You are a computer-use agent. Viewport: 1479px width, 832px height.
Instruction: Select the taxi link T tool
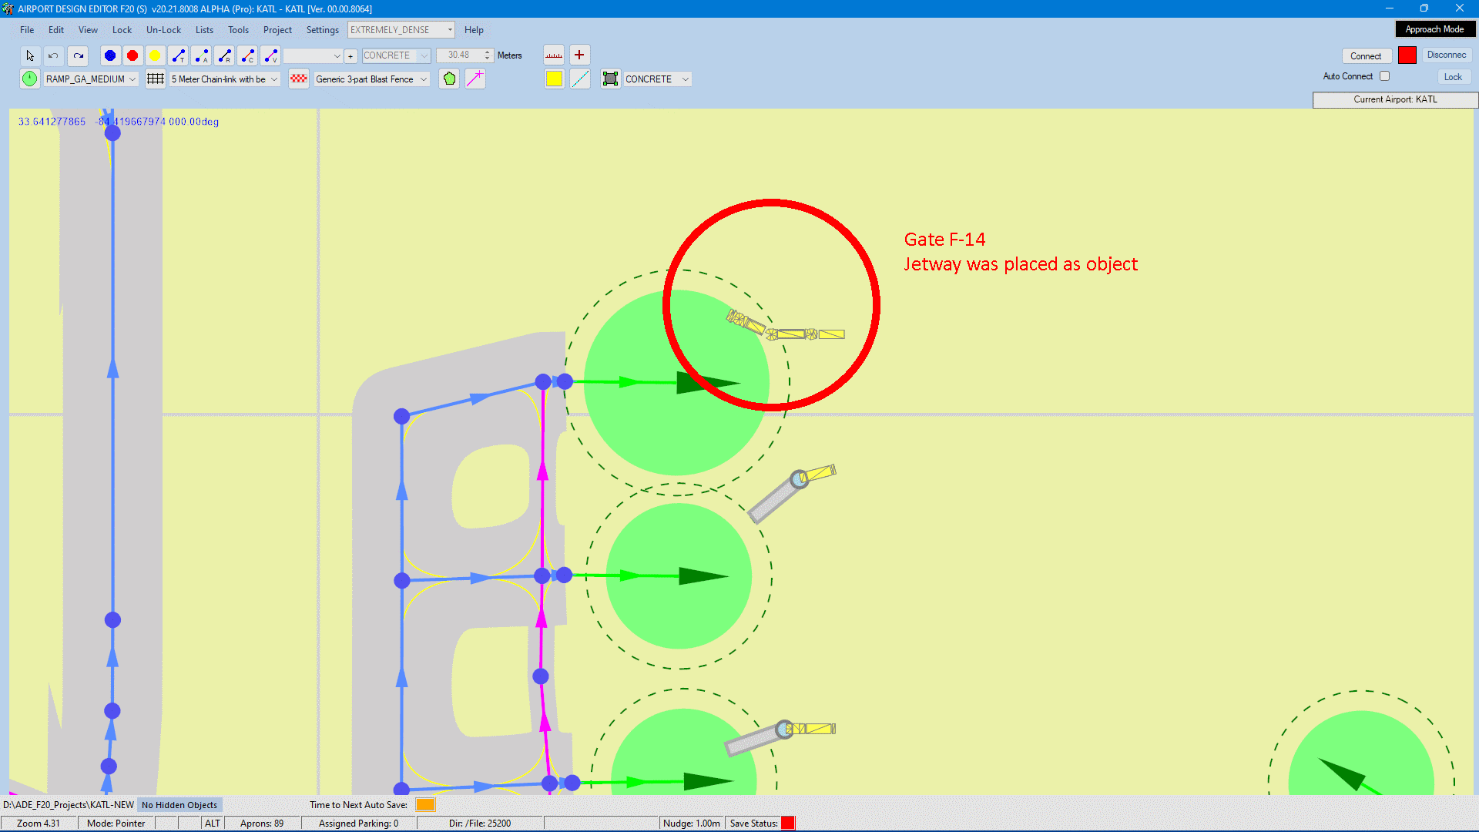pos(178,55)
